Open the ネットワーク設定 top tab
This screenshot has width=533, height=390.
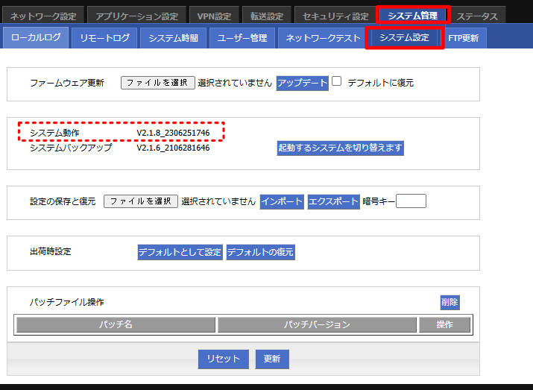(x=43, y=16)
